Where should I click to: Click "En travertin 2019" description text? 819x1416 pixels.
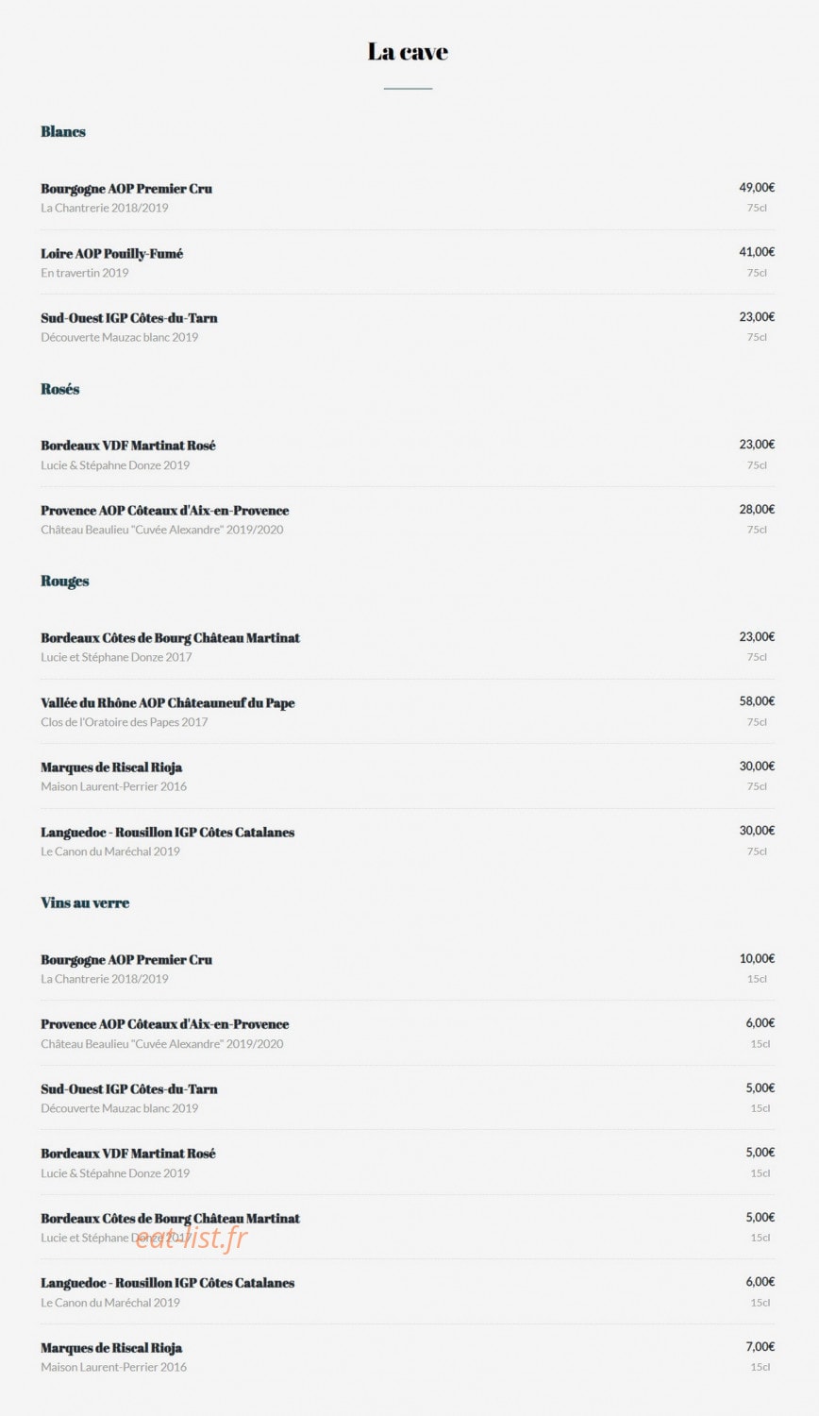click(85, 273)
